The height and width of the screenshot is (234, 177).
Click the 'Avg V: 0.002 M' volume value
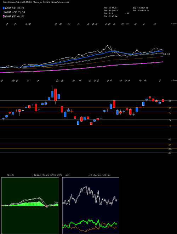coord(140,8)
